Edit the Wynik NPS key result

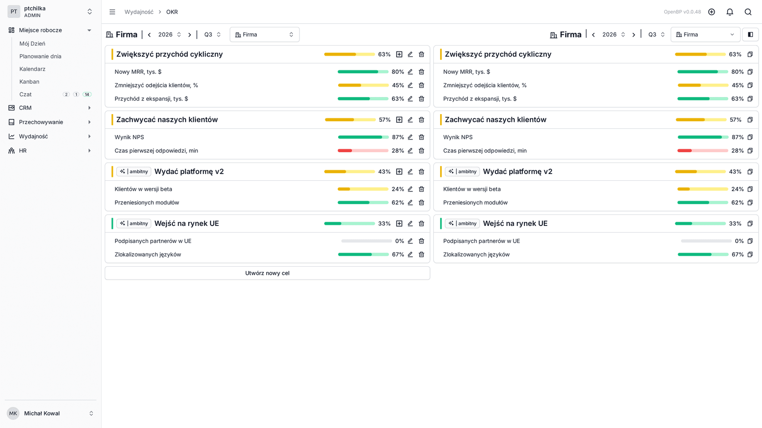click(x=410, y=137)
